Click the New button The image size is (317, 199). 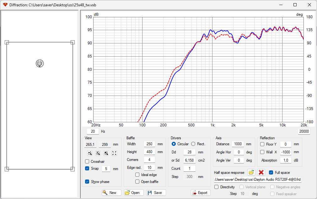112,192
